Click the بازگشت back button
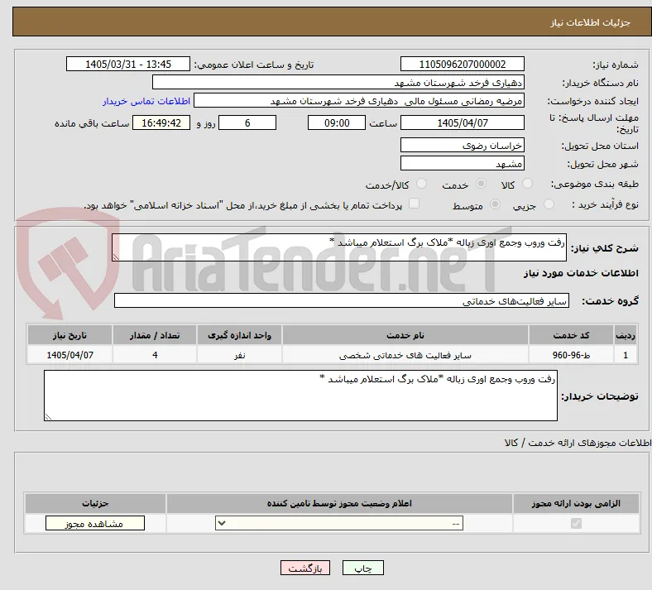Viewport: 652px width, 590px height. tap(305, 568)
